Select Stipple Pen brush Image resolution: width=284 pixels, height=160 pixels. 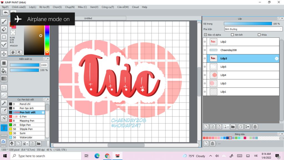click(x=27, y=129)
